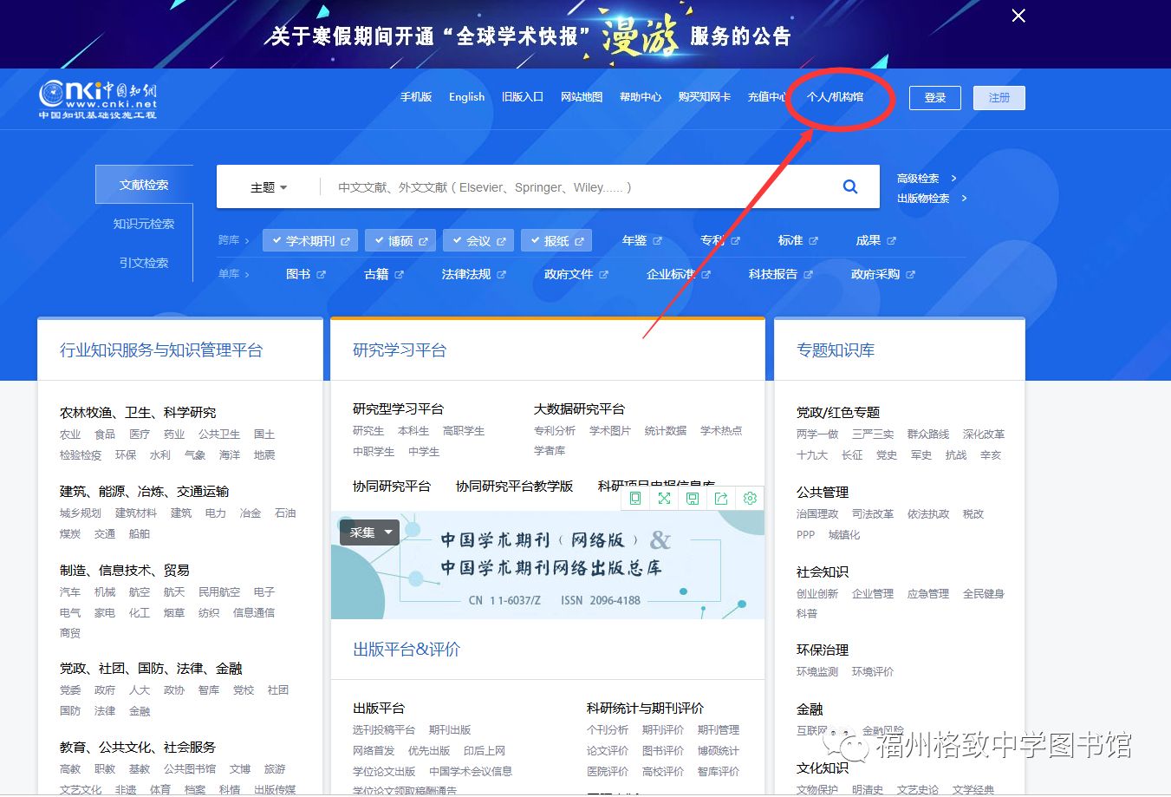Open the external link icon next to 图书
1171x797 pixels.
coord(321,274)
